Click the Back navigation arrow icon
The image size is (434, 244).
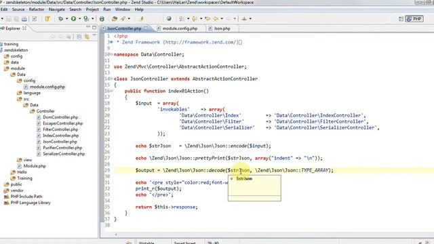(216, 19)
